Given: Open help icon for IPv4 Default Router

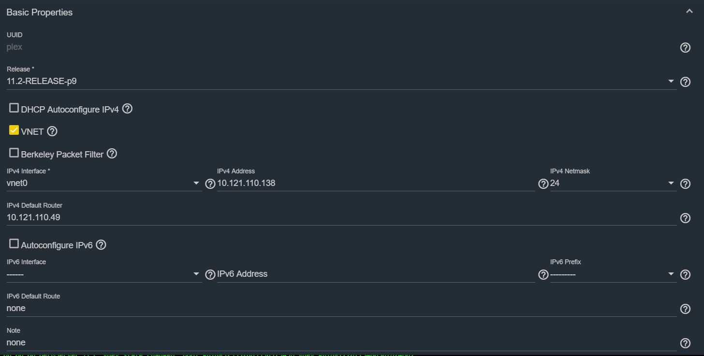Looking at the screenshot, I should pyautogui.click(x=685, y=218).
